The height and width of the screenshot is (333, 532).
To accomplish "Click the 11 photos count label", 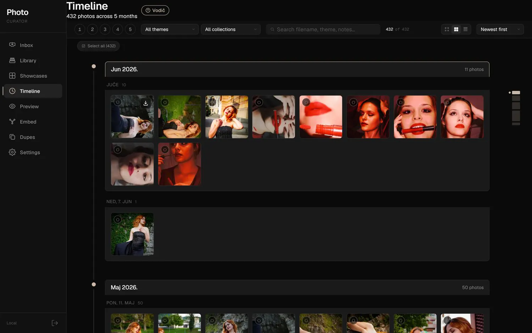I will pos(474,70).
